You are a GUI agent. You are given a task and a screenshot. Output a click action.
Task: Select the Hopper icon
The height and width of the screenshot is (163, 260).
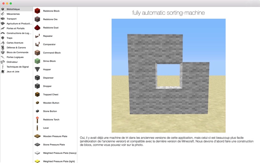(x=37, y=69)
